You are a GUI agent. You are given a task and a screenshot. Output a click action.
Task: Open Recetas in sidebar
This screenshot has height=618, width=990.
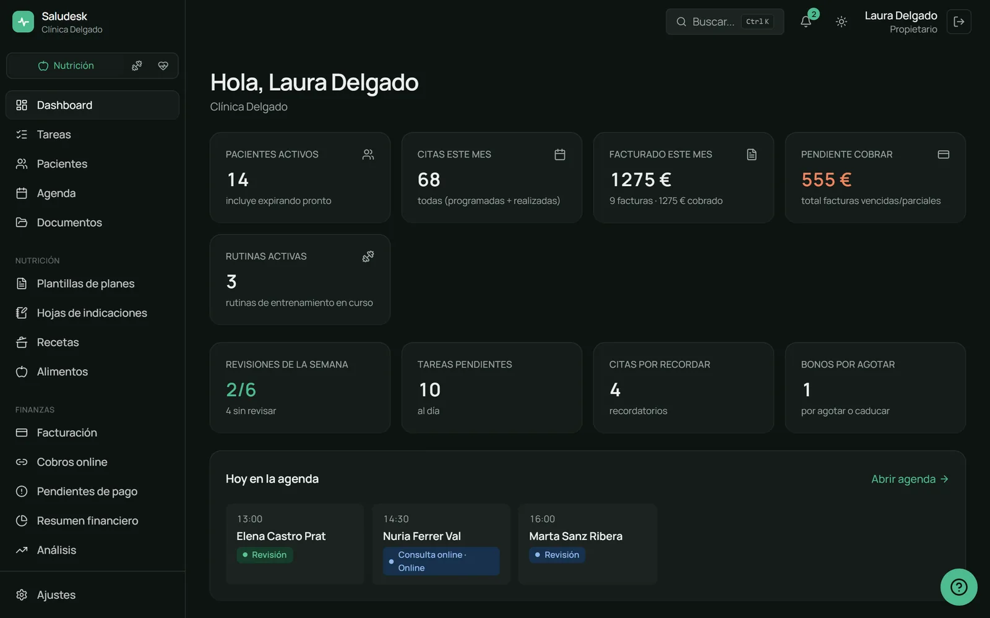(92, 342)
